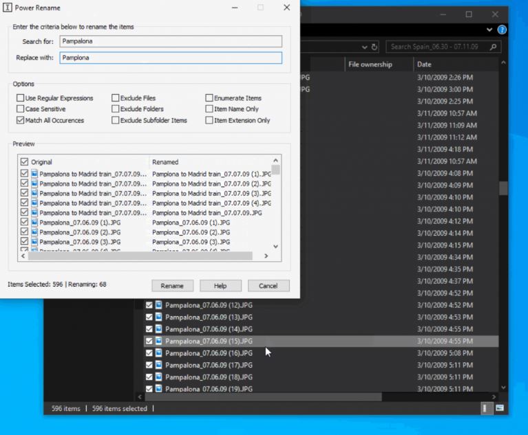Uncheck preview row Pampalona_07.06.09 (3).JPG
The image size is (528, 435).
pos(24,241)
